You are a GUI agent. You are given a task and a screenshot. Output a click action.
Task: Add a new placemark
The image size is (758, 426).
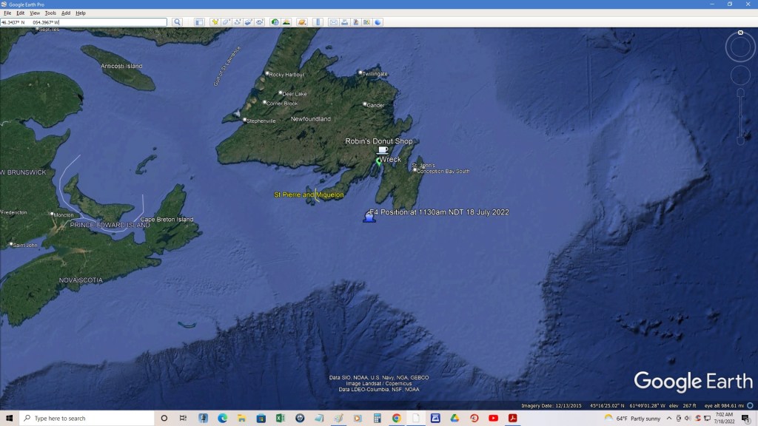(215, 22)
